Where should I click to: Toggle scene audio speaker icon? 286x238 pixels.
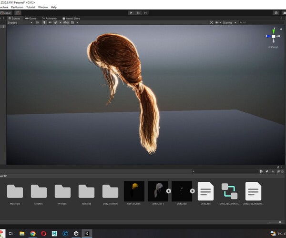coord(50,22)
